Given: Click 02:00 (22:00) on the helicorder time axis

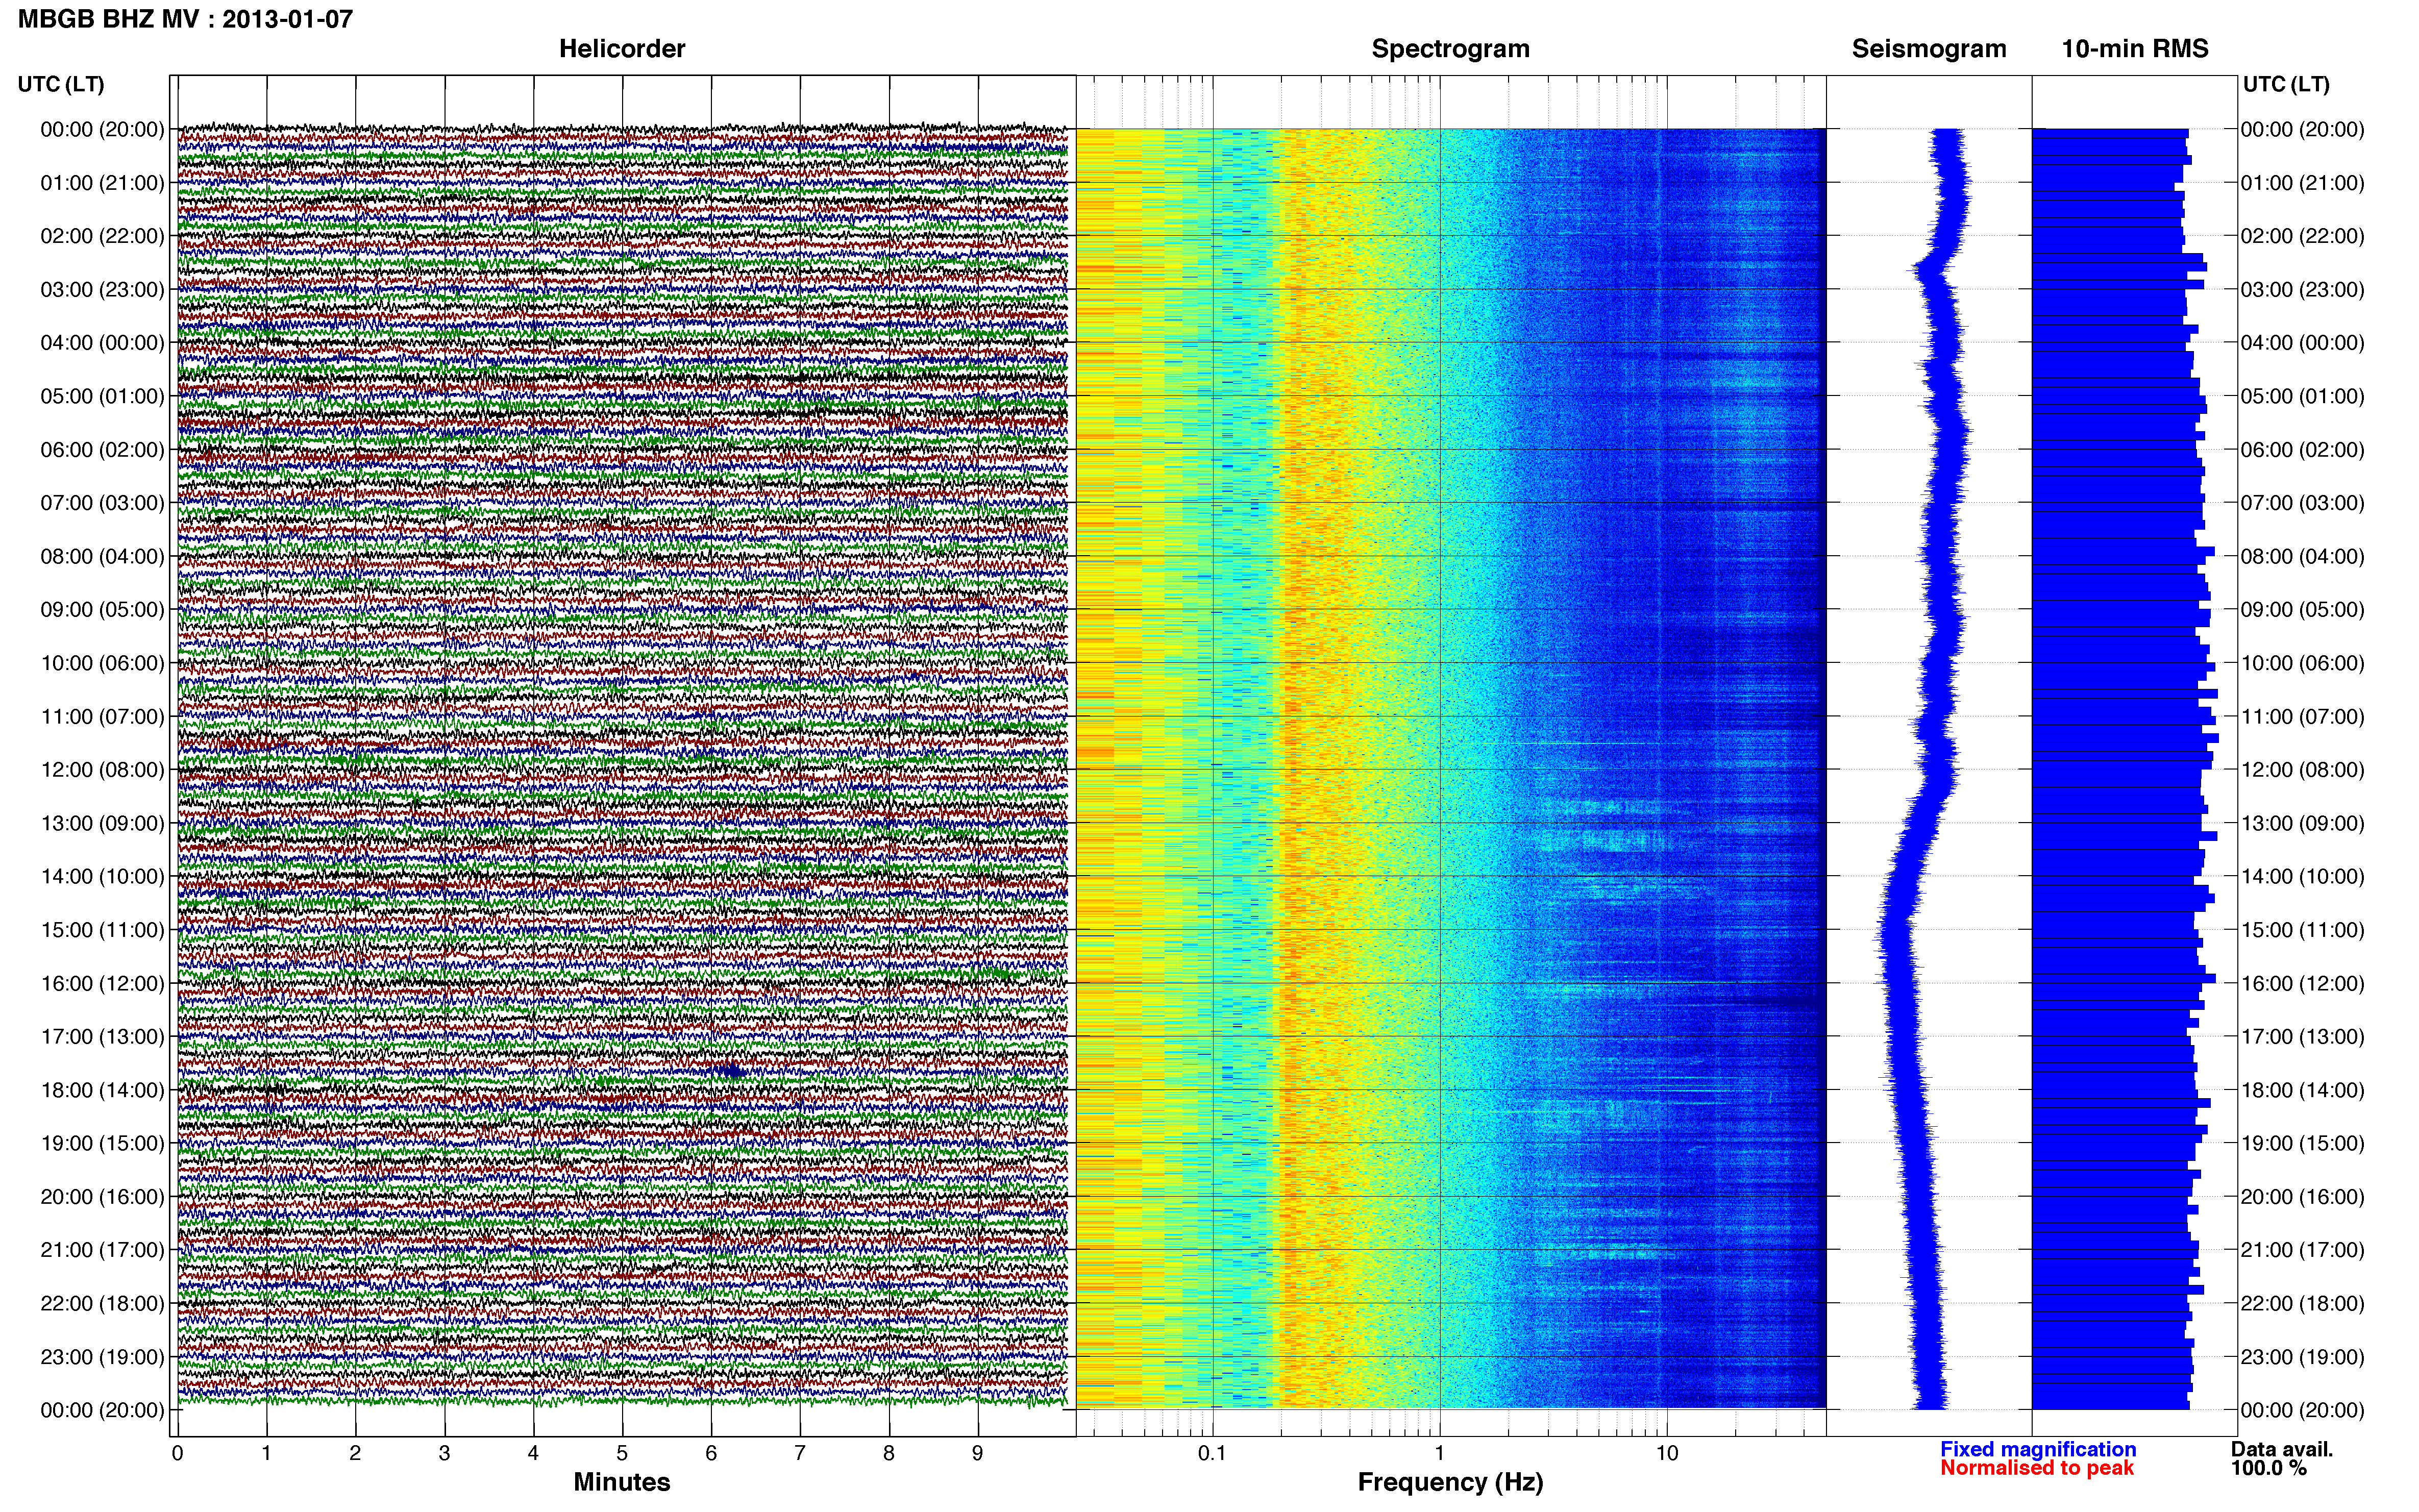Looking at the screenshot, I should click(102, 236).
